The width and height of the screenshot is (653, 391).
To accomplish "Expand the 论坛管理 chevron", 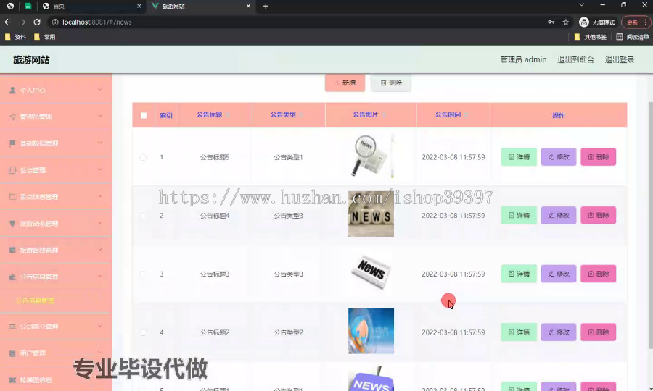I will pyautogui.click(x=99, y=169).
